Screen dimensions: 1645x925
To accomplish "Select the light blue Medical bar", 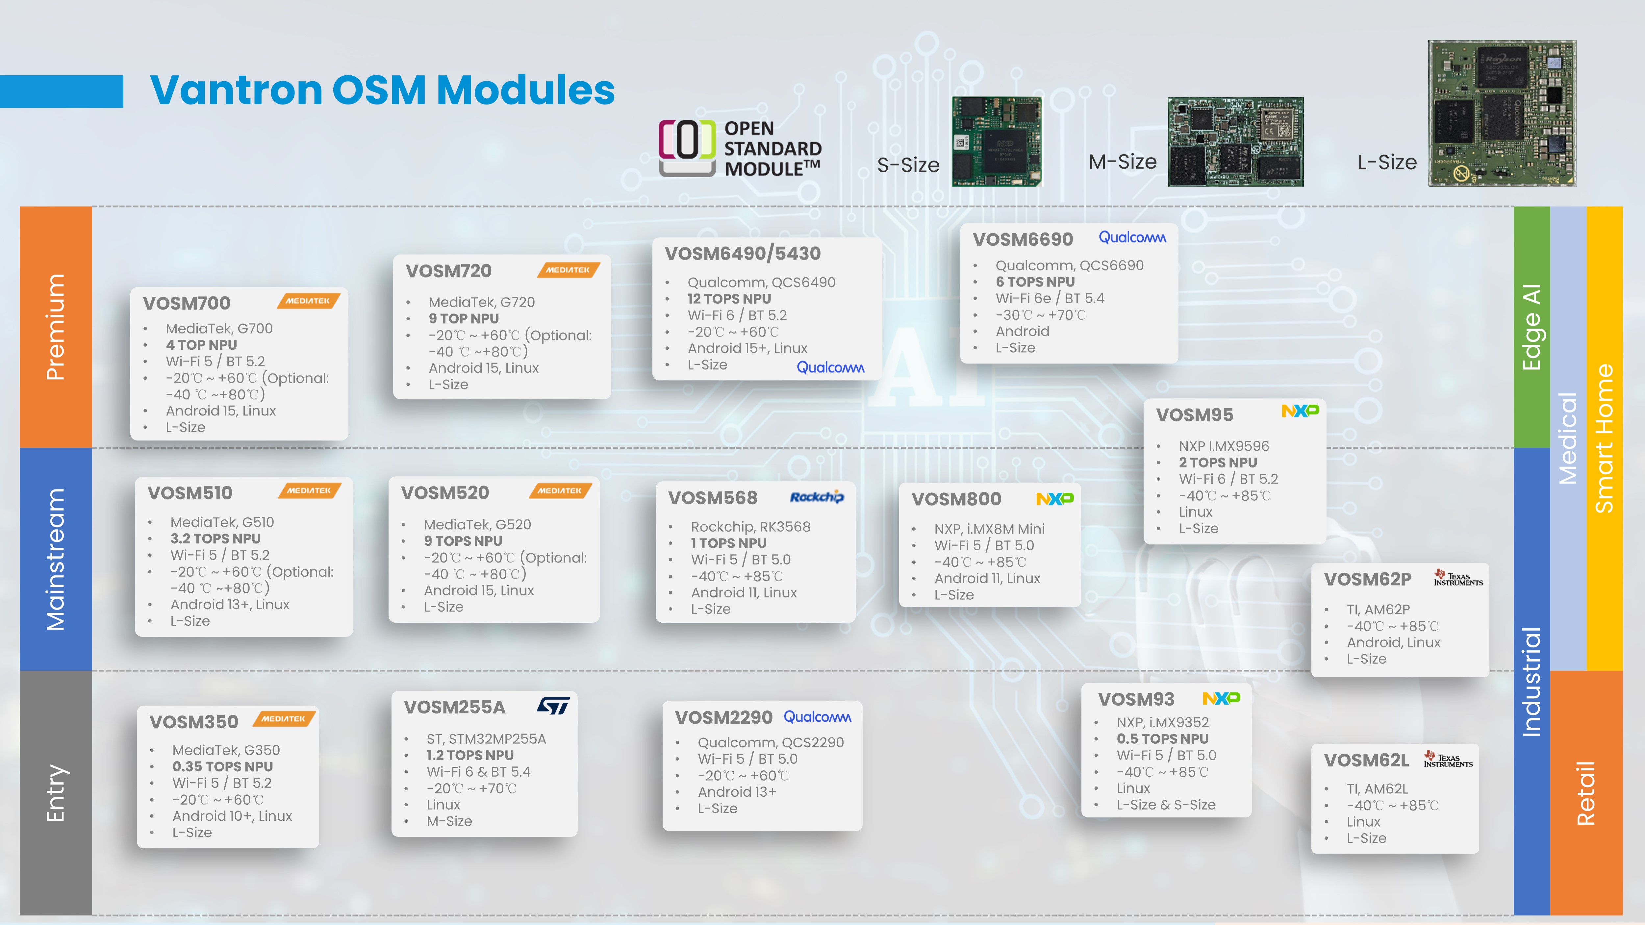I will click(1568, 438).
